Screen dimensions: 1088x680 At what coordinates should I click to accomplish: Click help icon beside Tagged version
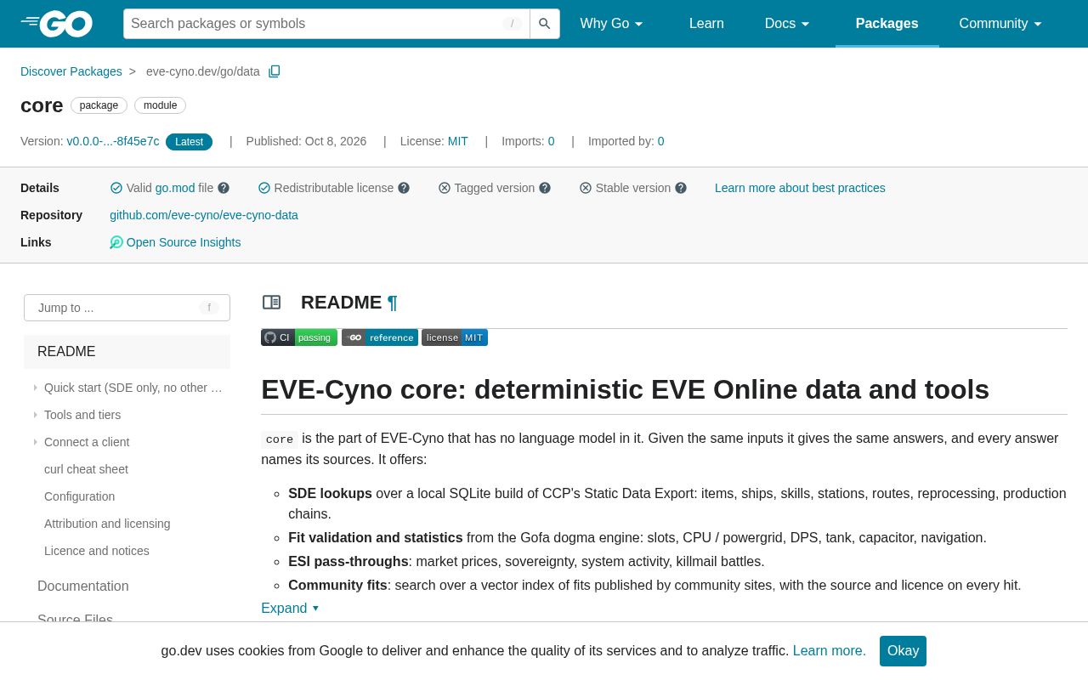coord(545,188)
